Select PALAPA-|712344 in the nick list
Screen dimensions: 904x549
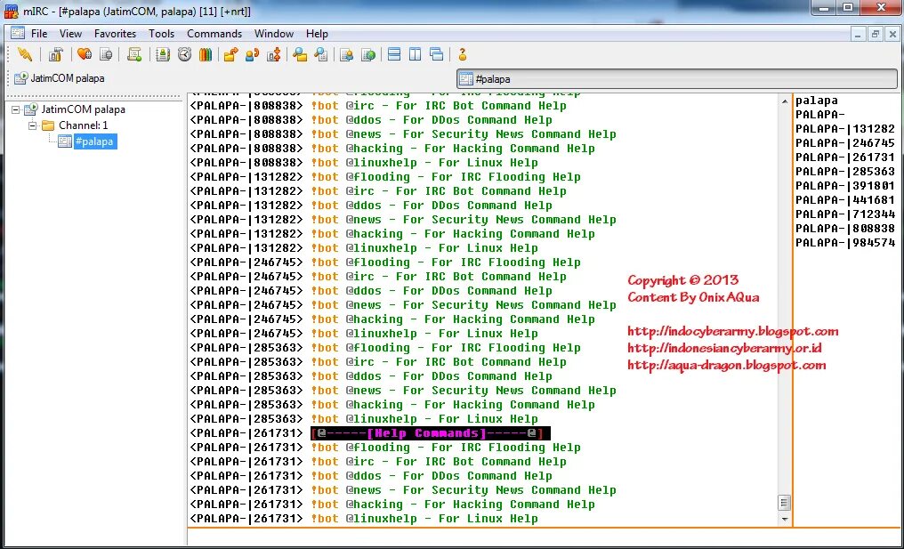click(845, 214)
